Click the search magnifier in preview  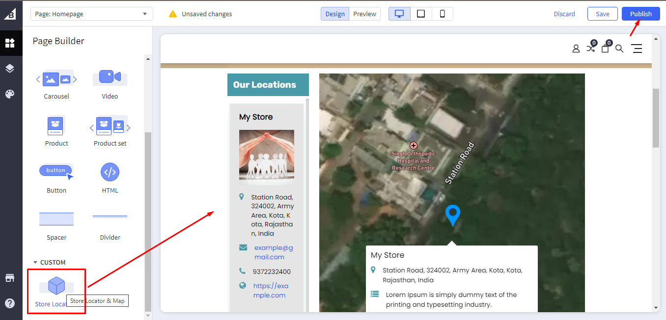pyautogui.click(x=619, y=49)
